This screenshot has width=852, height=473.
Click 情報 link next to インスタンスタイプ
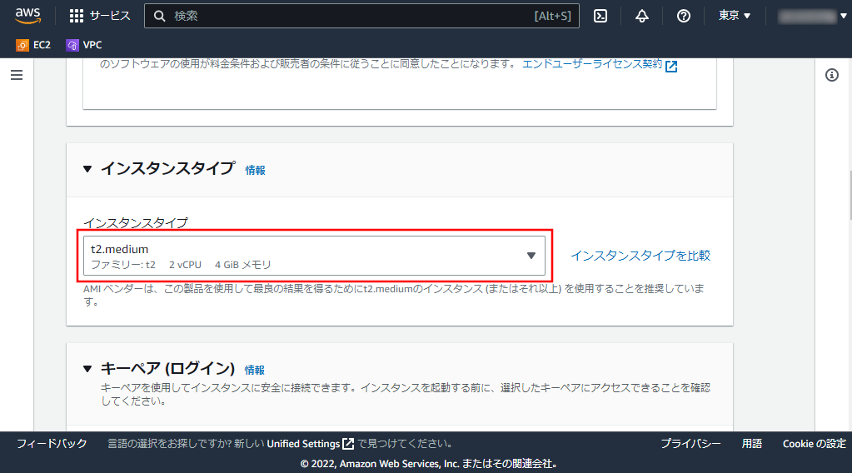pyautogui.click(x=255, y=170)
